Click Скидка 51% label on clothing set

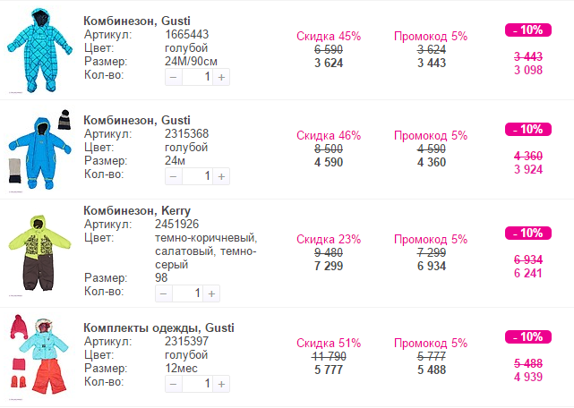(x=329, y=343)
